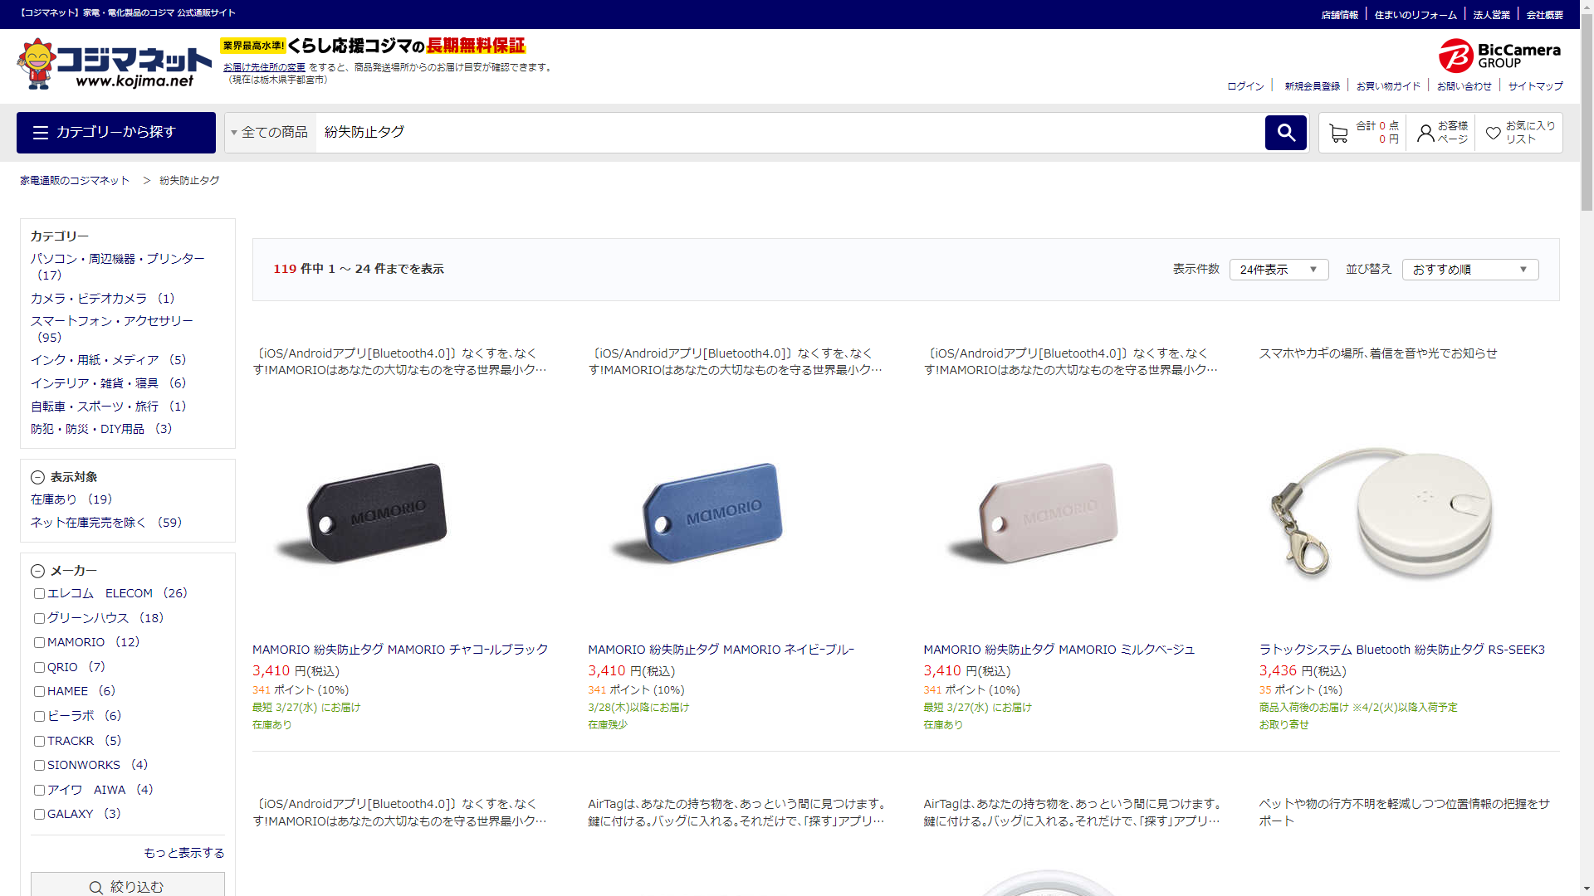
Task: Open the 24件表示 display count dropdown
Action: tap(1279, 270)
